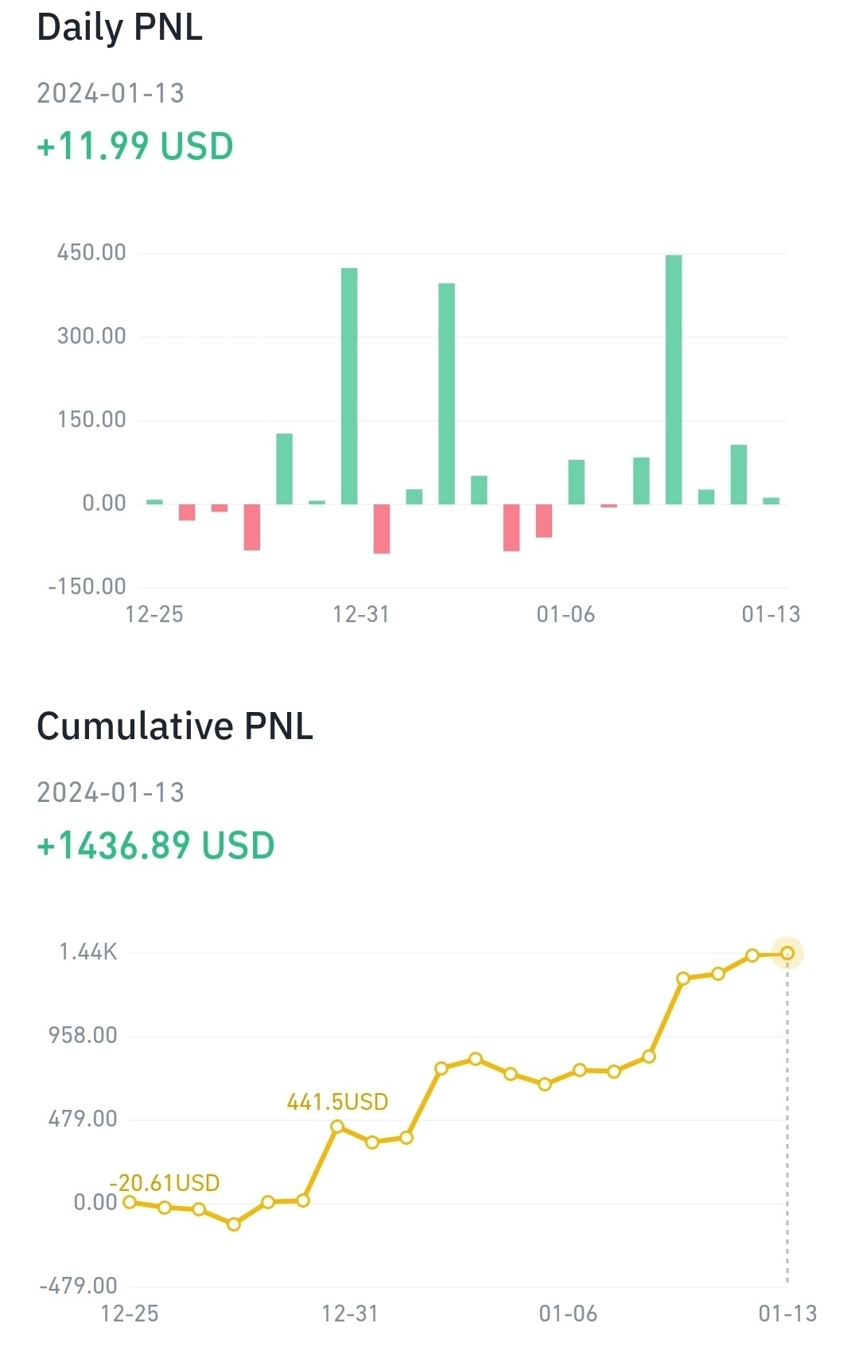Image resolution: width=859 pixels, height=1366 pixels.
Task: Tap the 2024-01-13 date under Daily PNL
Action: (111, 93)
